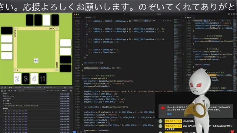Select the first tab in left editor
This screenshot has height=133, width=237.
(x=79, y=18)
